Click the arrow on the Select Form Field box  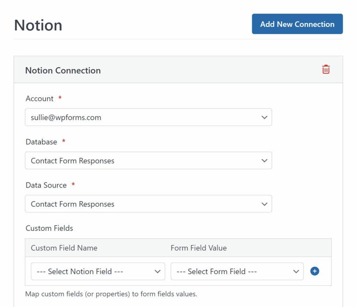click(x=296, y=271)
